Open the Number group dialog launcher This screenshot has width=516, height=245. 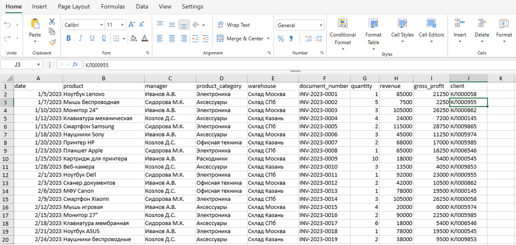point(321,53)
